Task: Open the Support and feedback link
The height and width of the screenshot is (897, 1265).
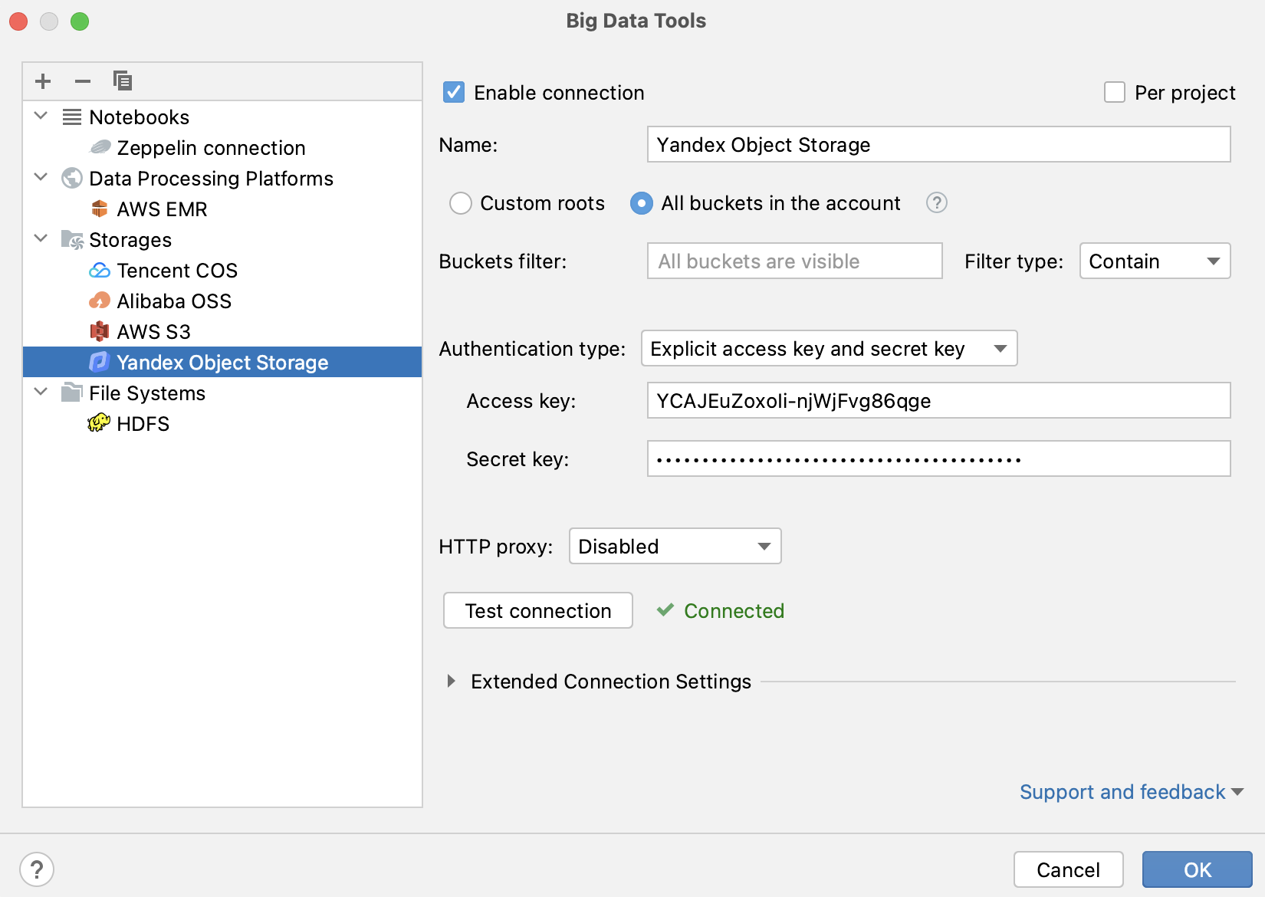Action: click(x=1120, y=791)
